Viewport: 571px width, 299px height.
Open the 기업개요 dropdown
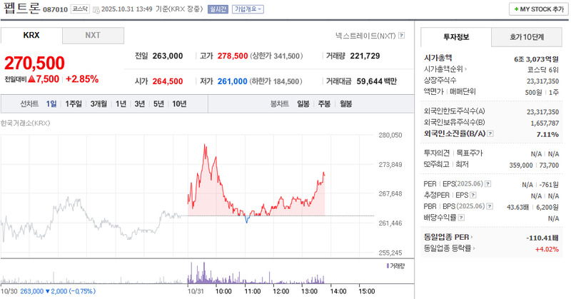click(x=248, y=9)
